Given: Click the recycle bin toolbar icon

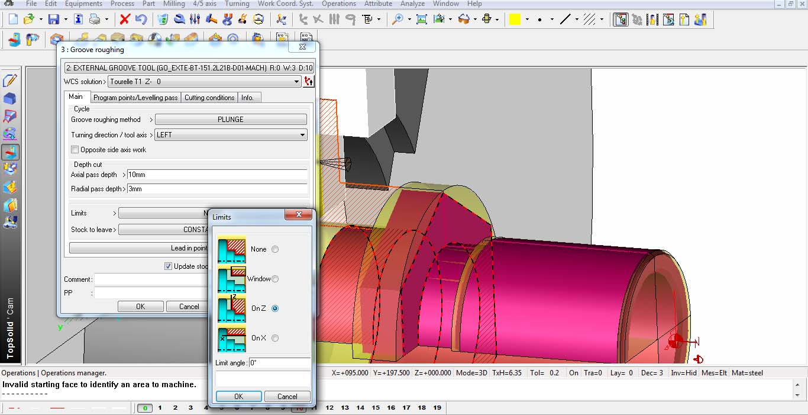Looking at the screenshot, I should point(163,20).
